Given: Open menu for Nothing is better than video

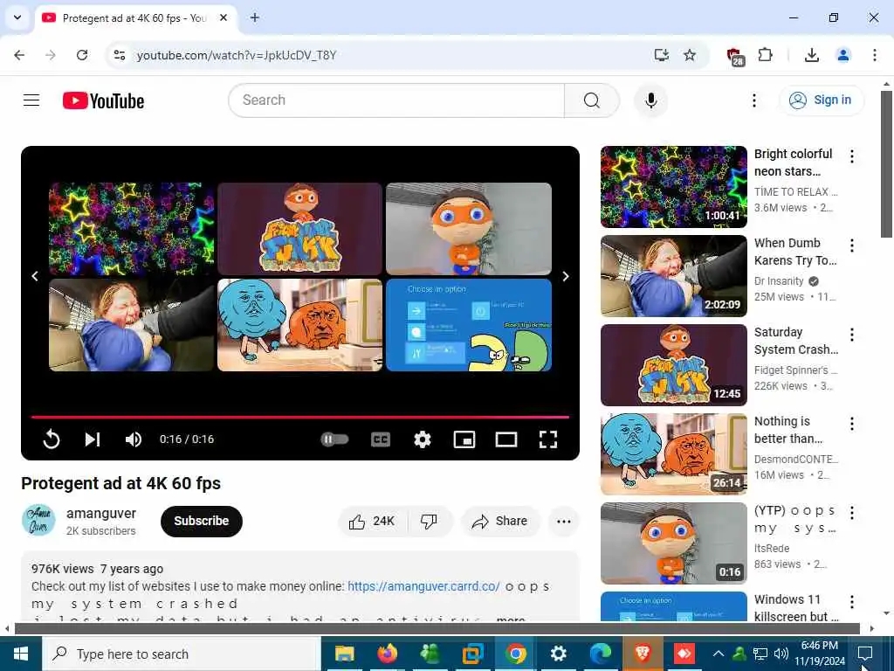Looking at the screenshot, I should 852,424.
